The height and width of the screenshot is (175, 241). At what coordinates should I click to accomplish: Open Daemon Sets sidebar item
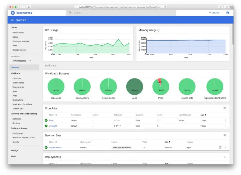coord(18,83)
